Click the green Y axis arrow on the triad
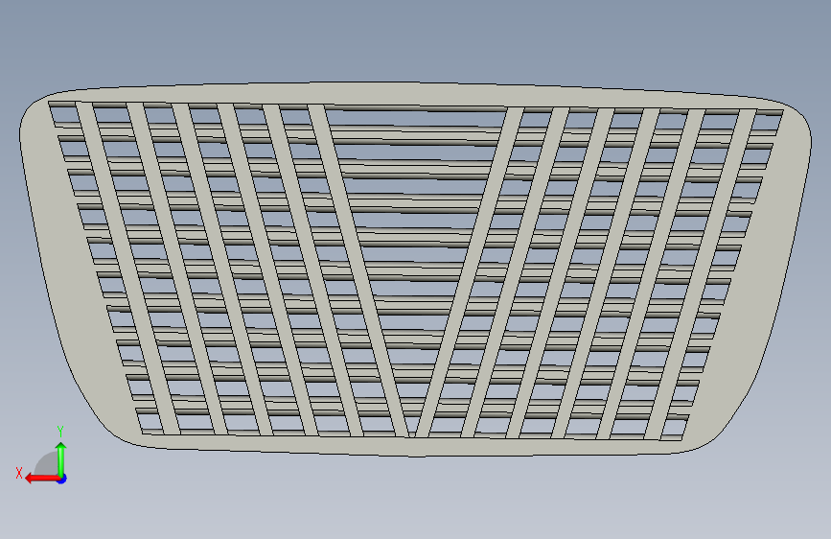The image size is (831, 539). (x=61, y=458)
